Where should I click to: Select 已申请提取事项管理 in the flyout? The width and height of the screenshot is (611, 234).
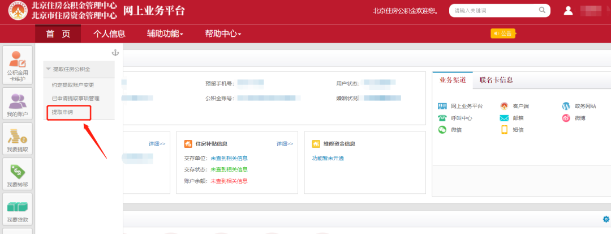[x=76, y=99]
